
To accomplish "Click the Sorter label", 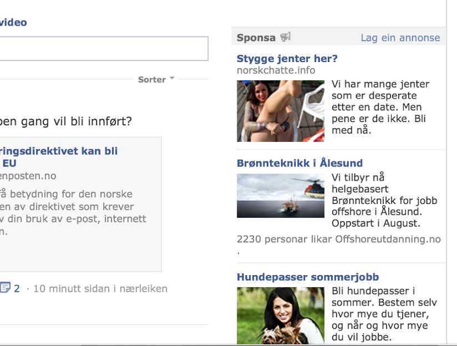I will [x=152, y=80].
